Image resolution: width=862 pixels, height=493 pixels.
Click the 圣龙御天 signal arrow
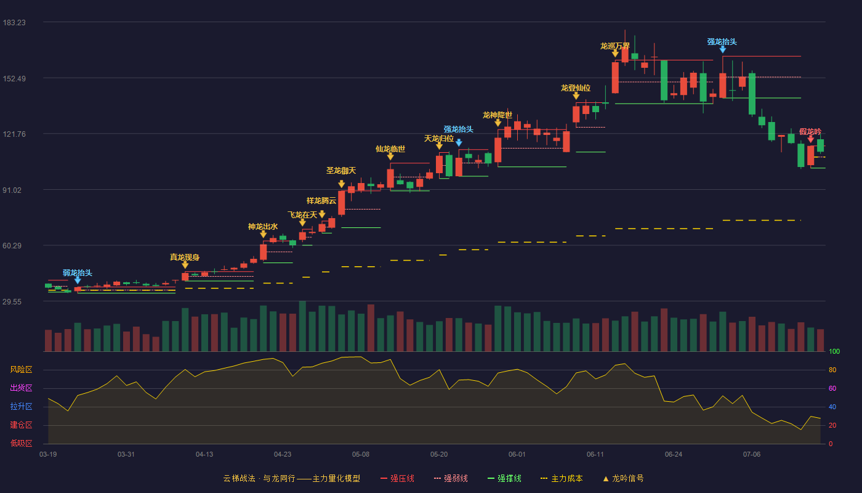coord(342,184)
